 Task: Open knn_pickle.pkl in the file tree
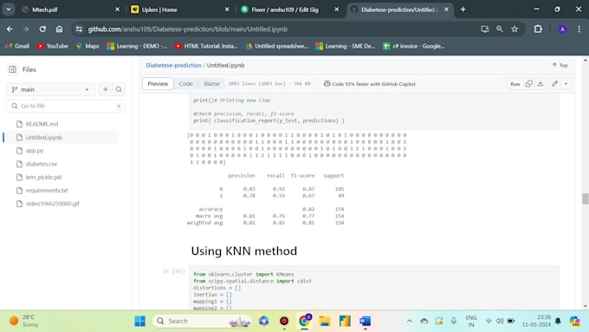tap(43, 177)
